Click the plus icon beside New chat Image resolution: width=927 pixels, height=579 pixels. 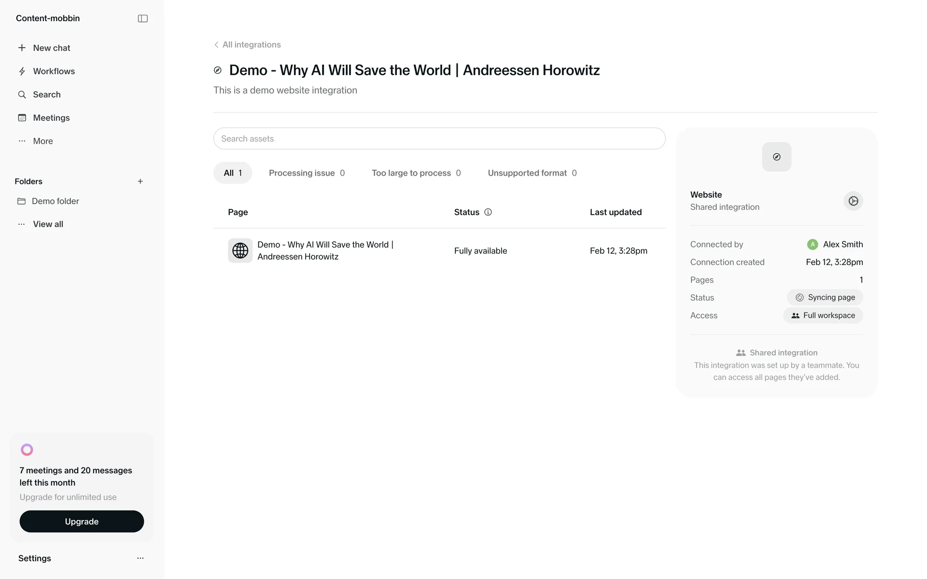(x=22, y=48)
